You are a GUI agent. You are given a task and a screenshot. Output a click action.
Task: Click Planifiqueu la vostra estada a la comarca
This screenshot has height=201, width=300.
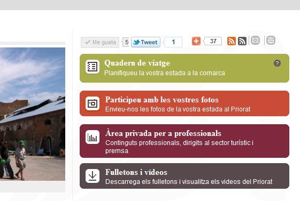pos(165,73)
